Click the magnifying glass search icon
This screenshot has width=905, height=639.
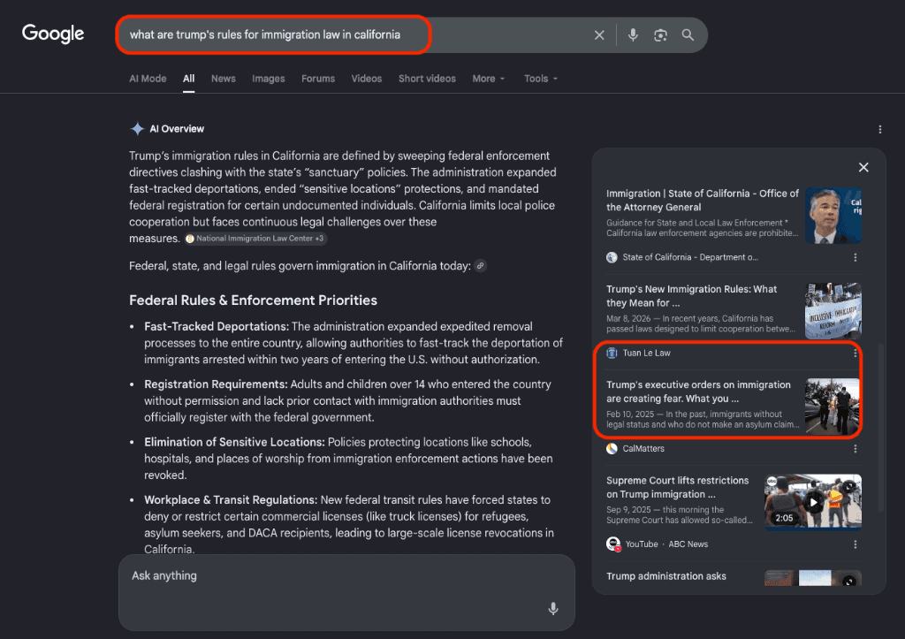(688, 35)
